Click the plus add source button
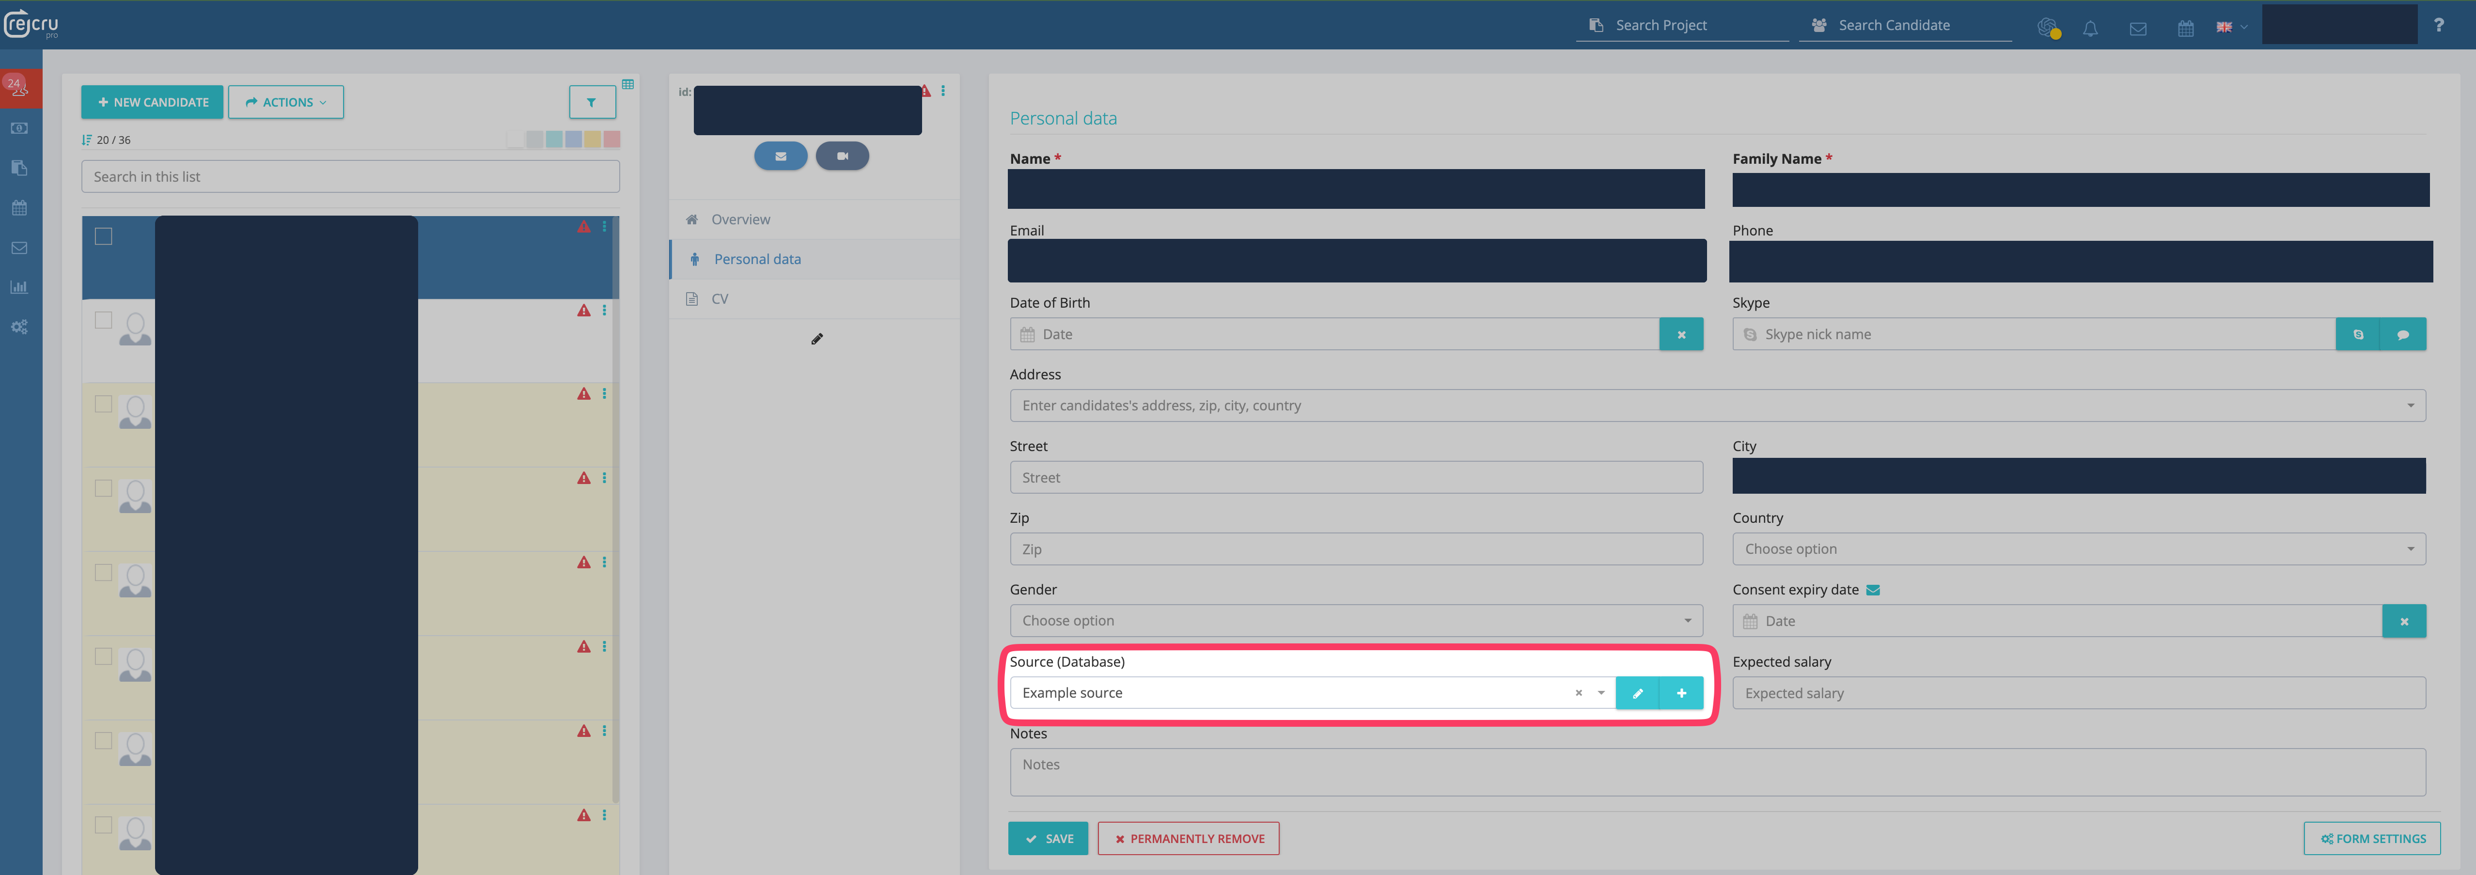The image size is (2476, 875). pos(1681,692)
